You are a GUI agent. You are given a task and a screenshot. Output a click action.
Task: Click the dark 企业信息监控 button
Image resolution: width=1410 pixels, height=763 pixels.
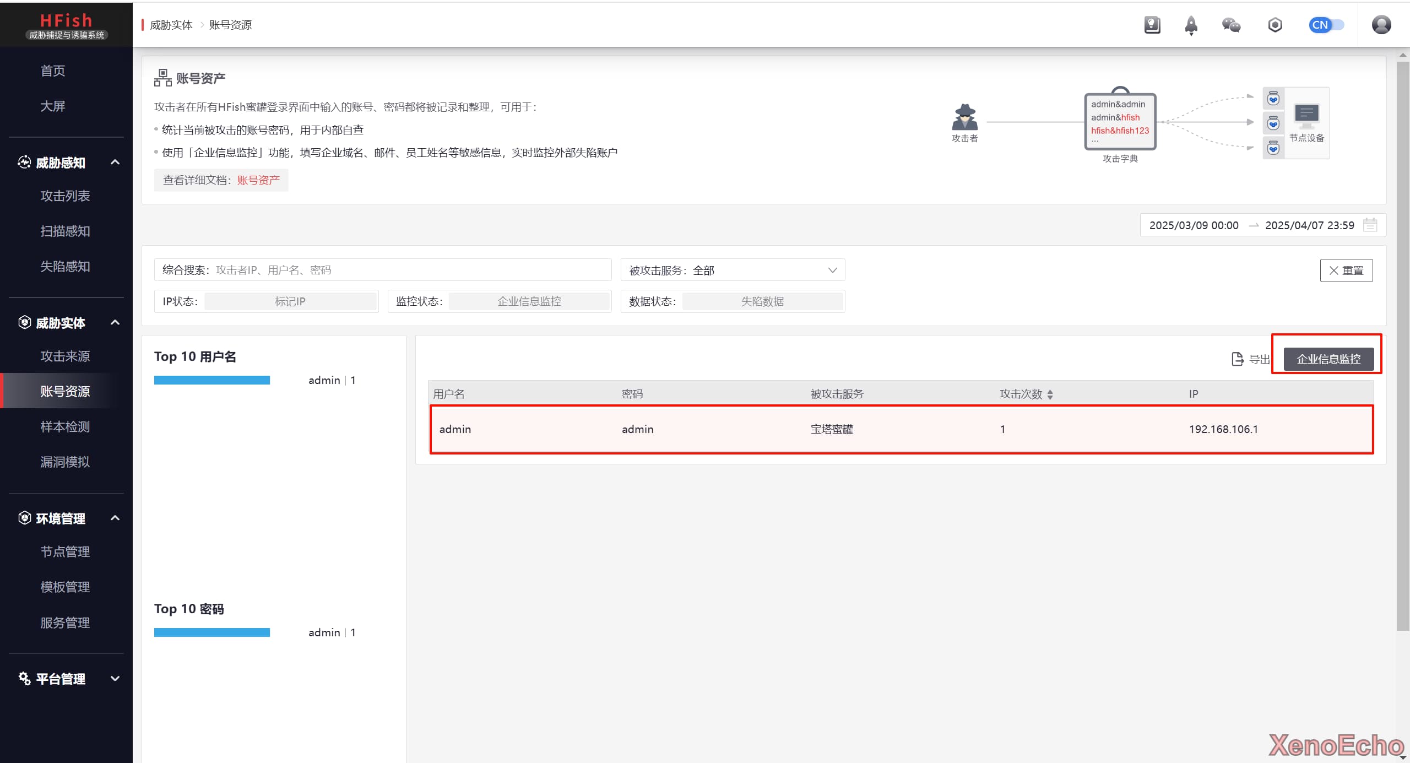pos(1328,359)
